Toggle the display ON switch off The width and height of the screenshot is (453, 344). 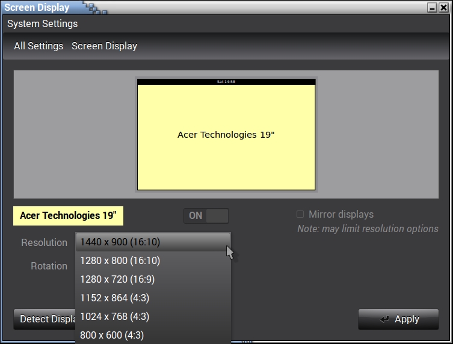(x=206, y=216)
